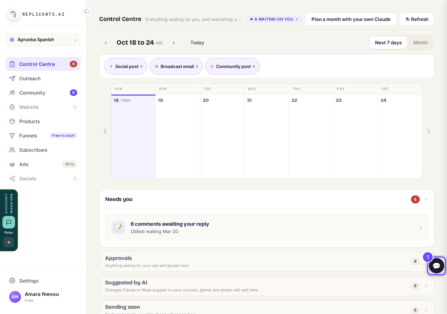Click the Funnels filter icon
The width and height of the screenshot is (447, 314).
tap(12, 136)
